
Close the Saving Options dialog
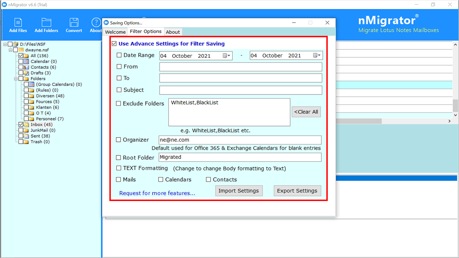[327, 23]
